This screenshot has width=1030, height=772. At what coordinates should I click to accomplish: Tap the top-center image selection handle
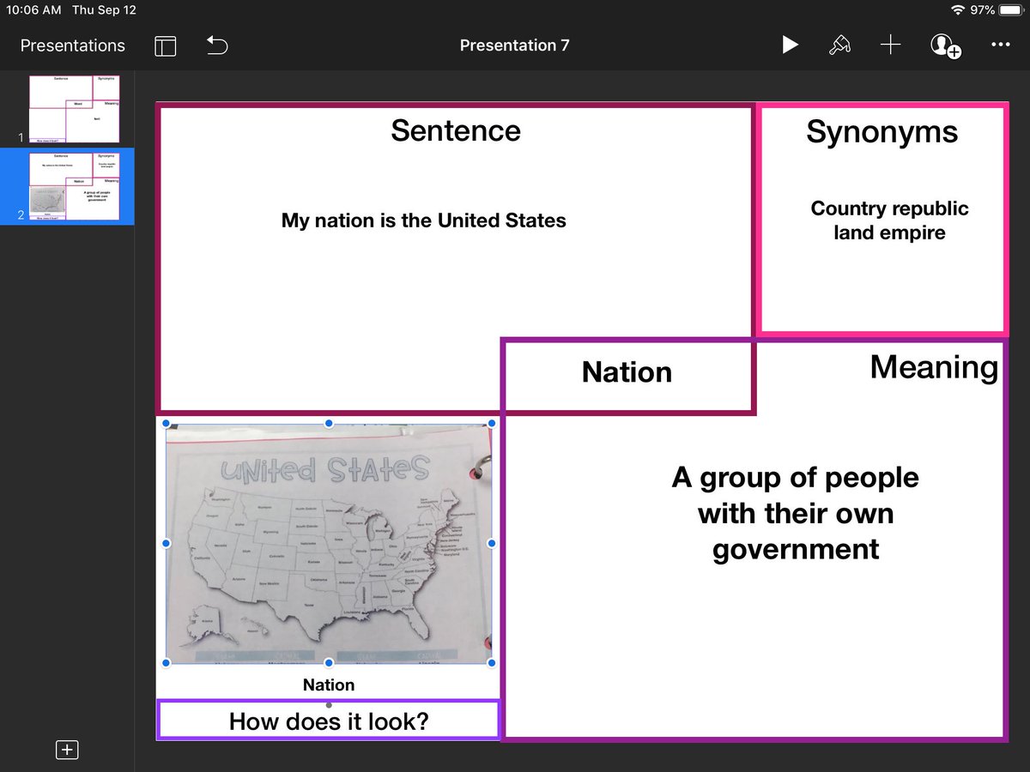click(x=329, y=424)
